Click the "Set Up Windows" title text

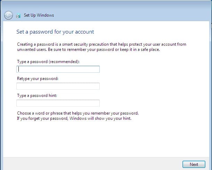pos(39,15)
